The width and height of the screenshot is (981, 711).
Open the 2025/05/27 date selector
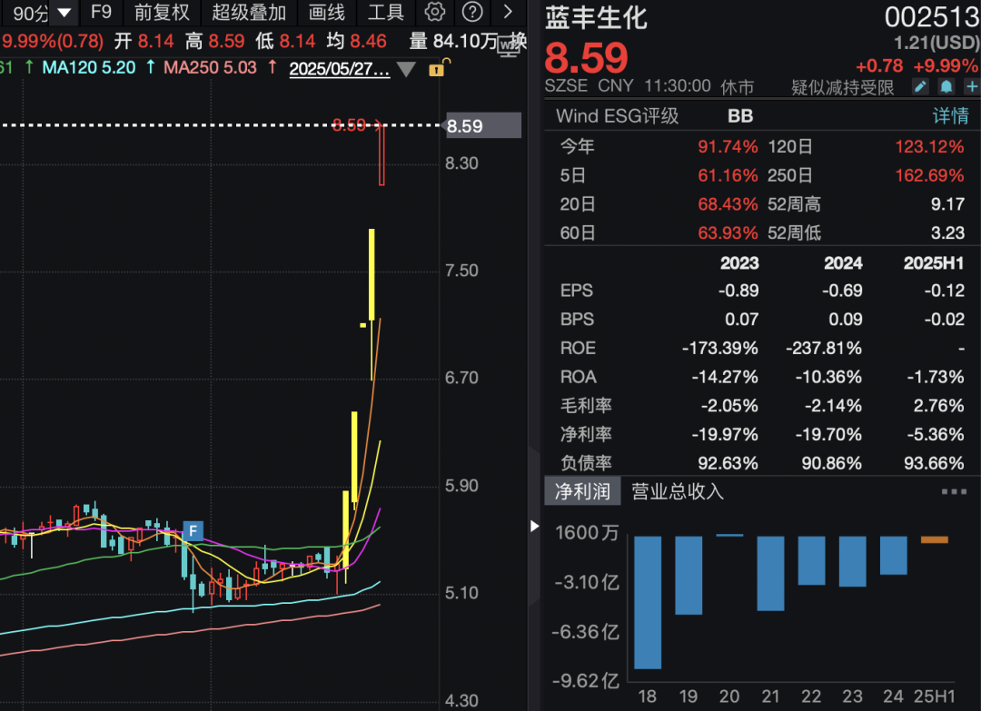pos(339,69)
